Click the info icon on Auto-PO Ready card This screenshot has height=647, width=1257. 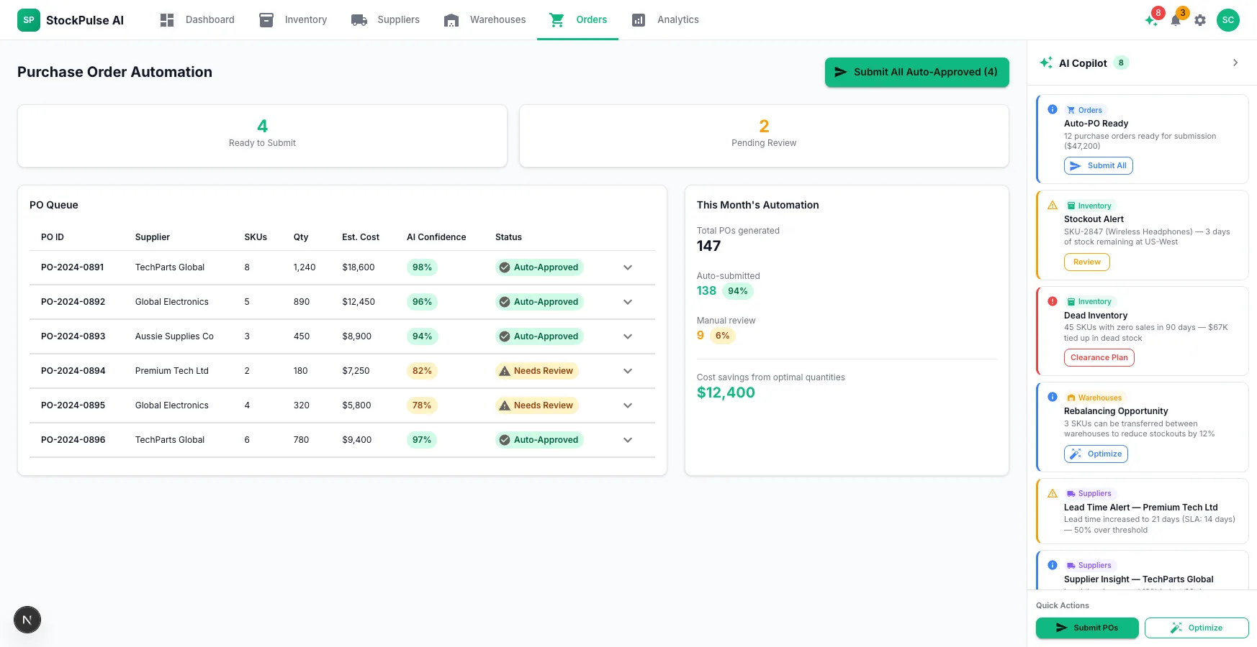[x=1053, y=109]
